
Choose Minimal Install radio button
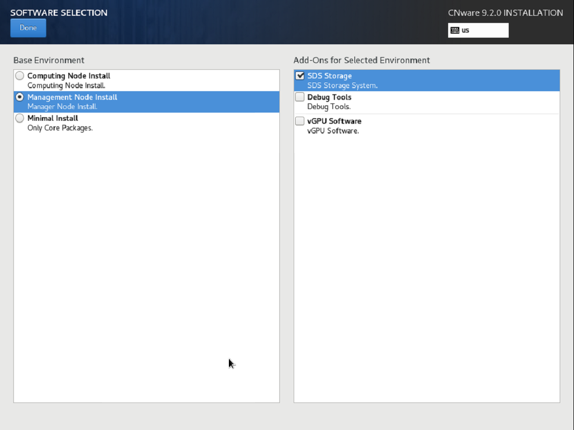[x=20, y=118]
